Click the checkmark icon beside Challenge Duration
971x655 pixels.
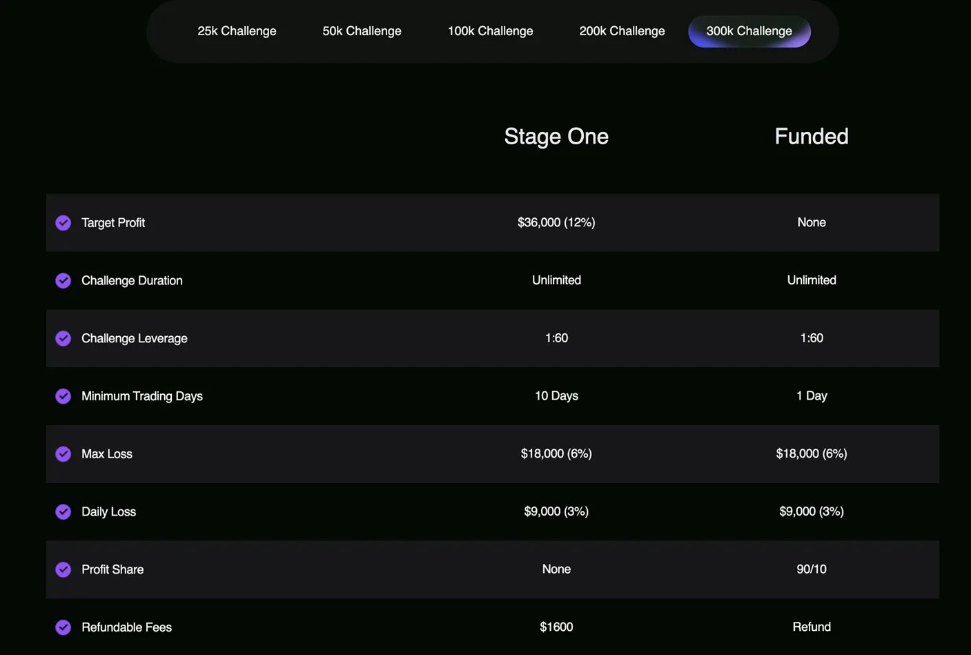click(x=63, y=281)
